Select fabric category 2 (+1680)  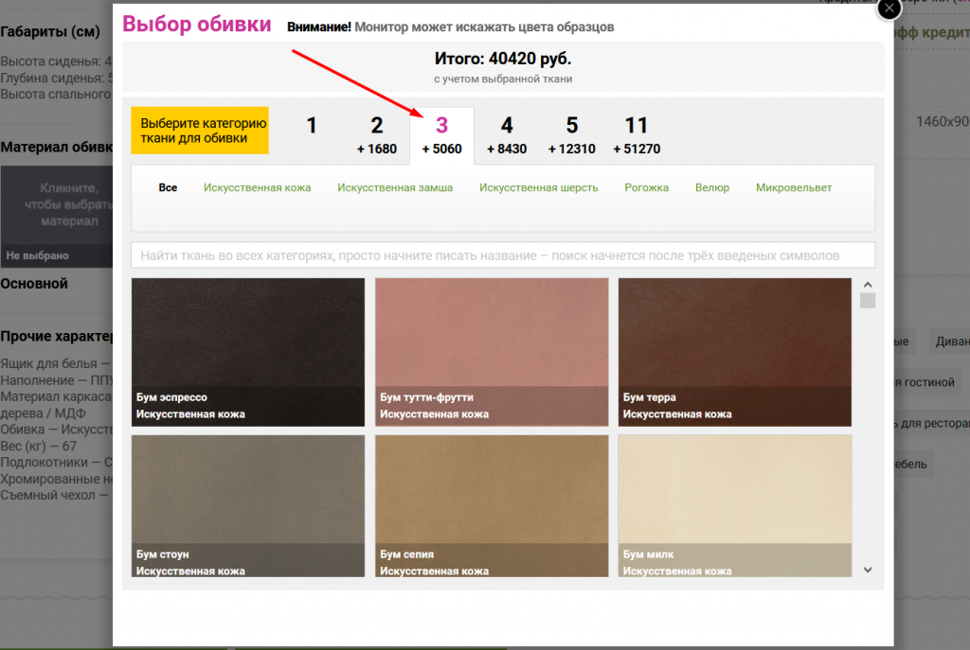coord(377,135)
